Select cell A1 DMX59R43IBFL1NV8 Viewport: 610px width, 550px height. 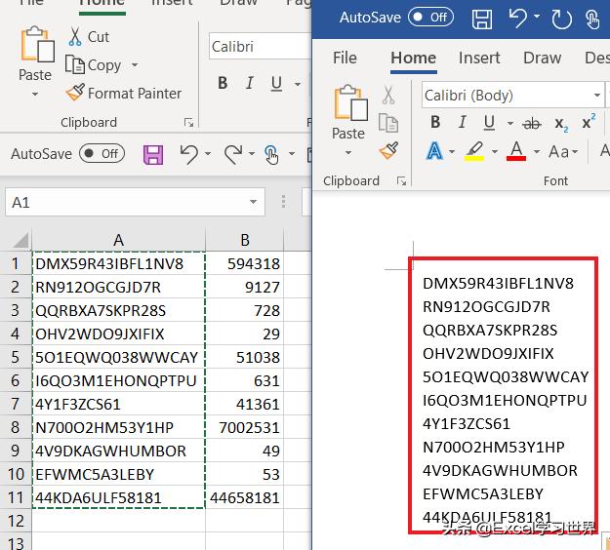(119, 263)
